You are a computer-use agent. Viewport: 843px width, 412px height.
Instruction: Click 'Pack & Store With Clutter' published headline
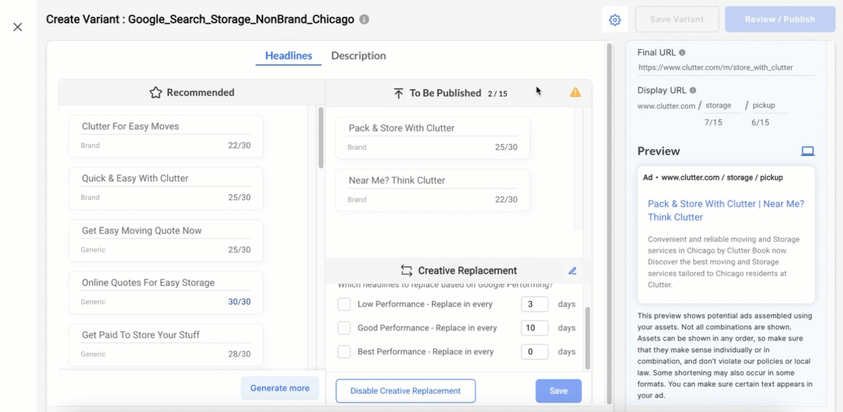432,138
